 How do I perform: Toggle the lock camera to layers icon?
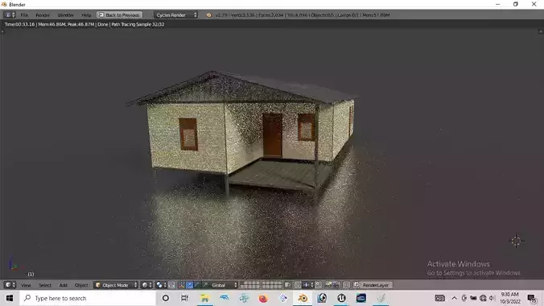287,285
